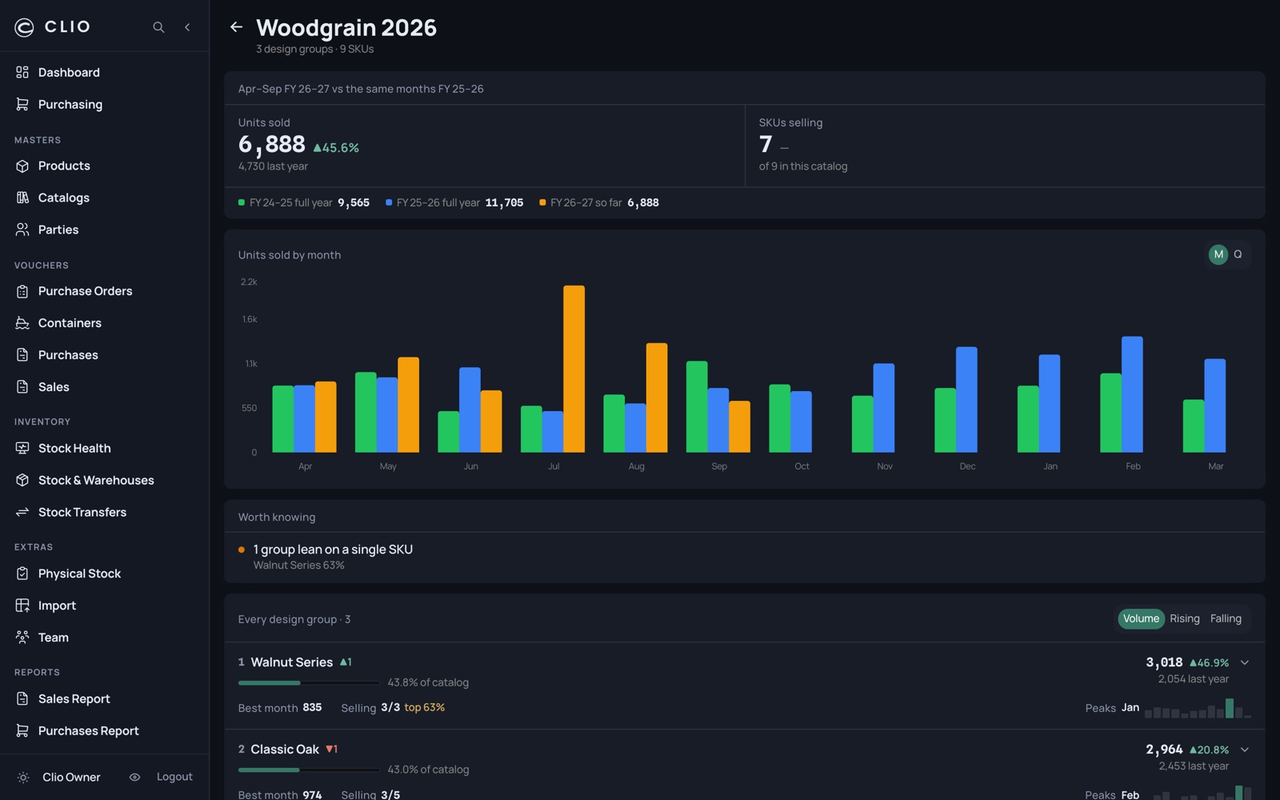Sort design groups by Falling
Image resolution: width=1280 pixels, height=800 pixels.
click(x=1226, y=619)
